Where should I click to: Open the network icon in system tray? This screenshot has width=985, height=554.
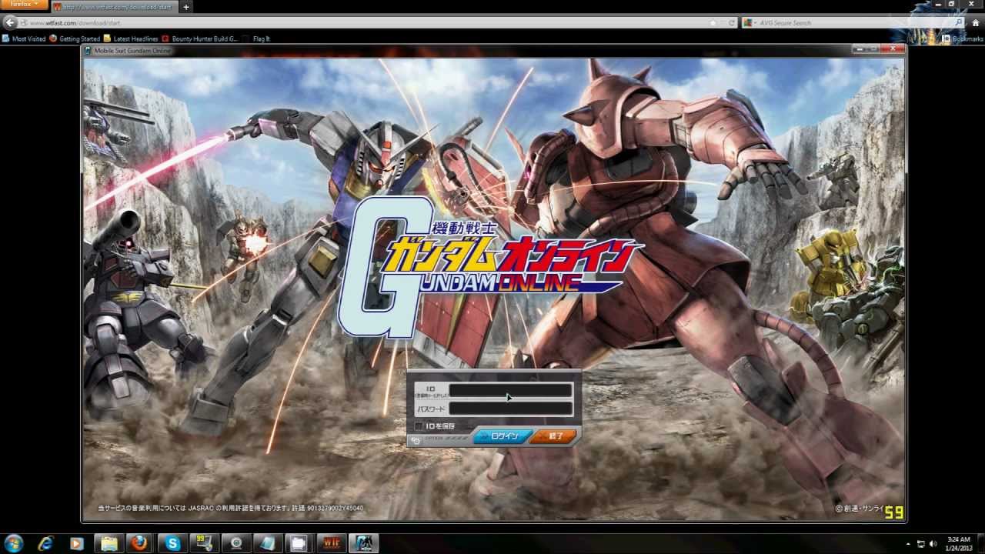click(921, 544)
